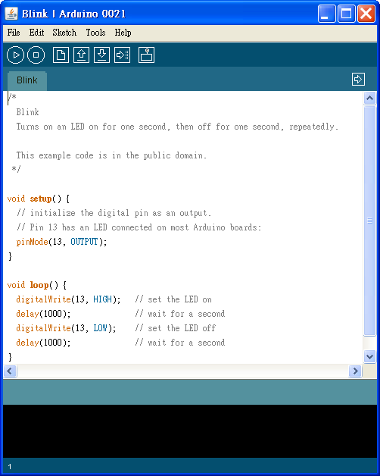Open the Serial Monitor icon
The height and width of the screenshot is (476, 380).
click(147, 55)
